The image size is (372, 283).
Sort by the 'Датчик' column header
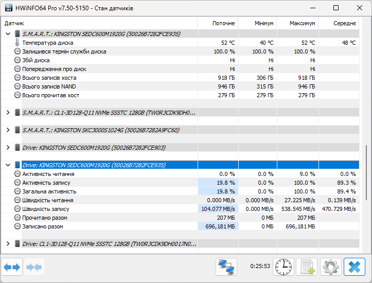[x=14, y=23]
